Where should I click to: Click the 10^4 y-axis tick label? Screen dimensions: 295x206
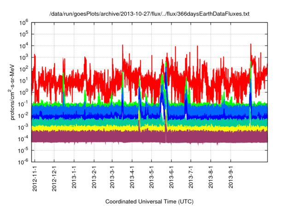(24, 46)
